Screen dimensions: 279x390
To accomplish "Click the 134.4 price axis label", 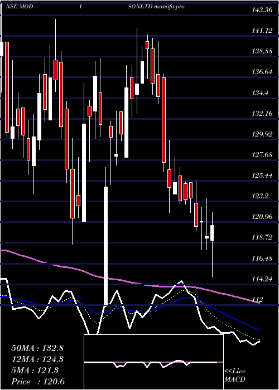I will coord(260,93).
